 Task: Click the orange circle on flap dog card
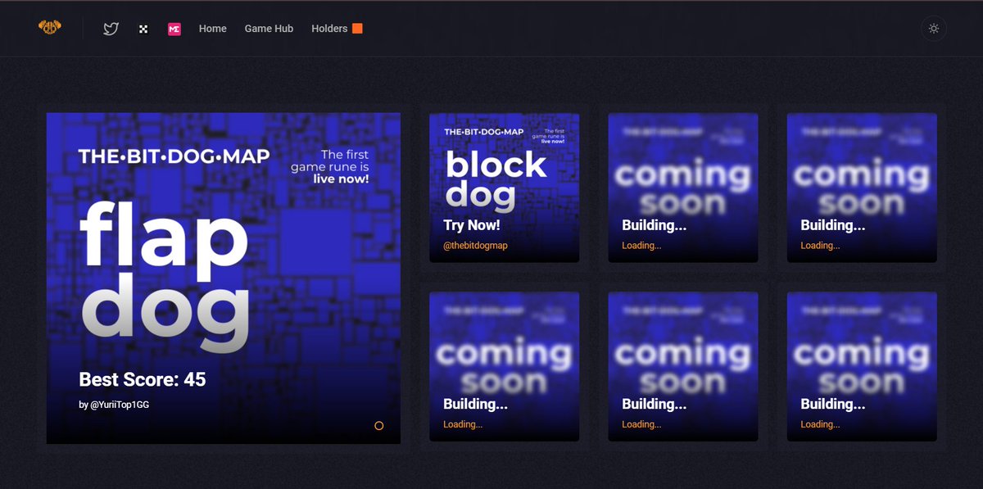click(379, 426)
